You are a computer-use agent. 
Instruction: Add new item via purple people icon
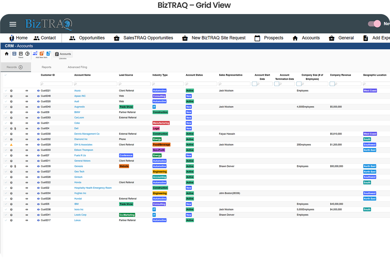coord(35,53)
